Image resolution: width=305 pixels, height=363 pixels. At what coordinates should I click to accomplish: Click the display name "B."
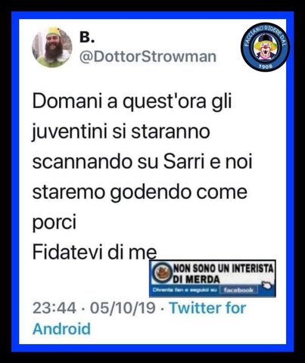pyautogui.click(x=87, y=37)
